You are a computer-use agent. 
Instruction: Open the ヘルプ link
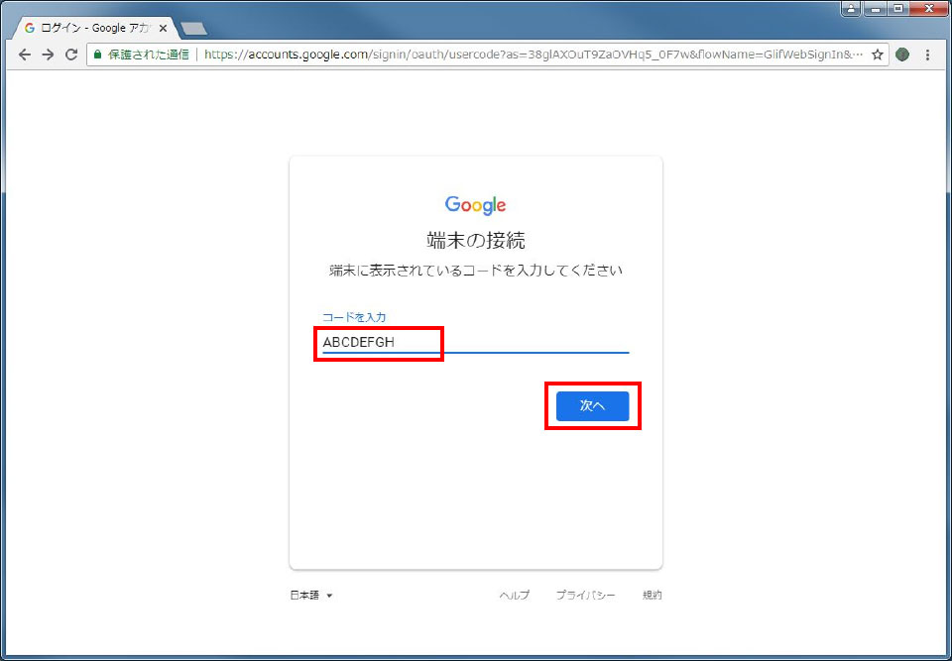point(515,596)
